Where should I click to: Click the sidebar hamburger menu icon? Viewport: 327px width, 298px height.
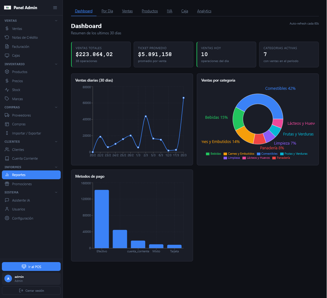pyautogui.click(x=55, y=8)
